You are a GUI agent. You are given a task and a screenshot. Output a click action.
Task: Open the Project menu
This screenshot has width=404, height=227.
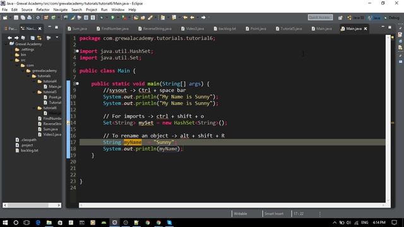click(91, 10)
